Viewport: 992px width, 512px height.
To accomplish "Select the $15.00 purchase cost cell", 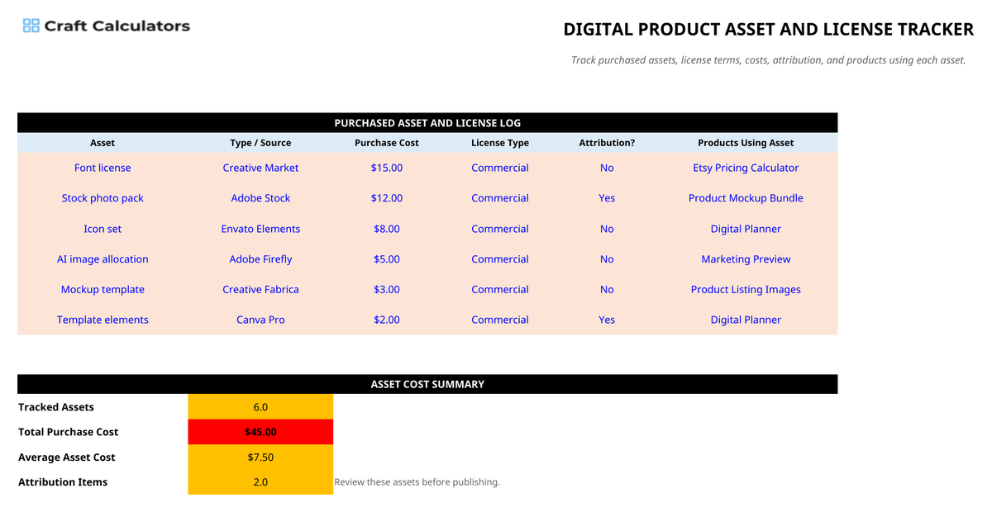I will point(387,168).
